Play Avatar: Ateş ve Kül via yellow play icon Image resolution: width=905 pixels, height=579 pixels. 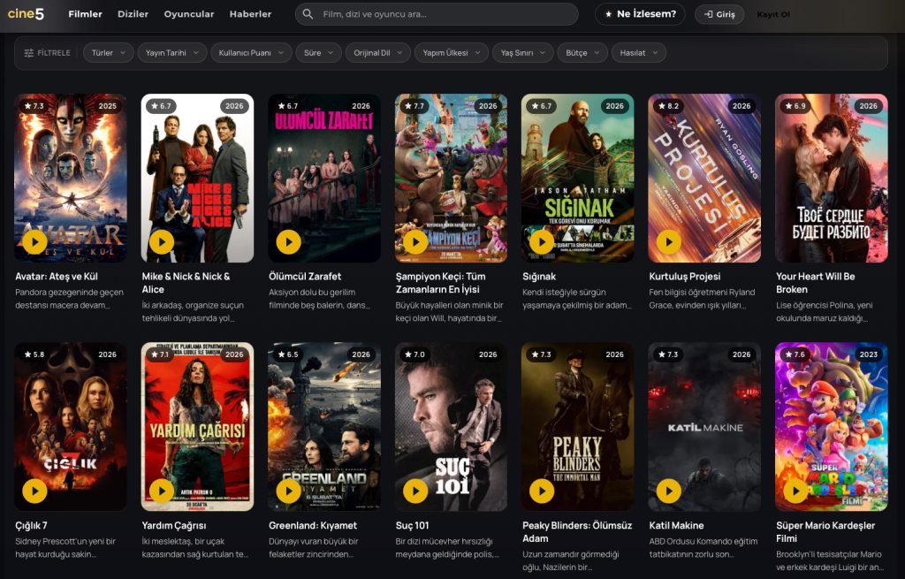point(34,242)
